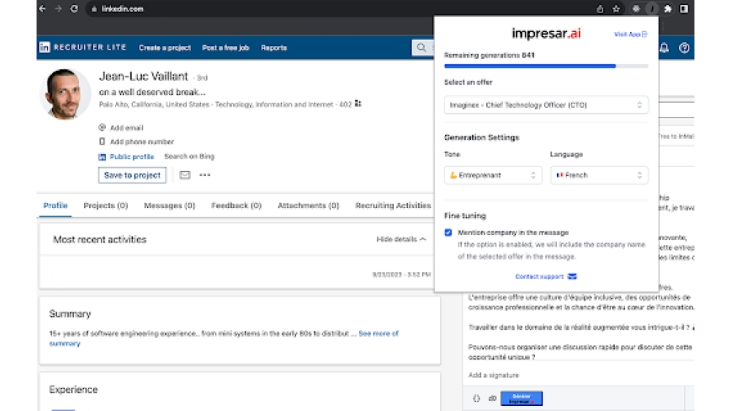Click the Add a signature field

[x=493, y=375]
